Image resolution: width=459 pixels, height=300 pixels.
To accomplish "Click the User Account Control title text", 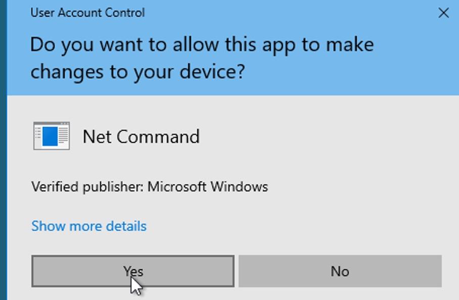I will click(87, 13).
